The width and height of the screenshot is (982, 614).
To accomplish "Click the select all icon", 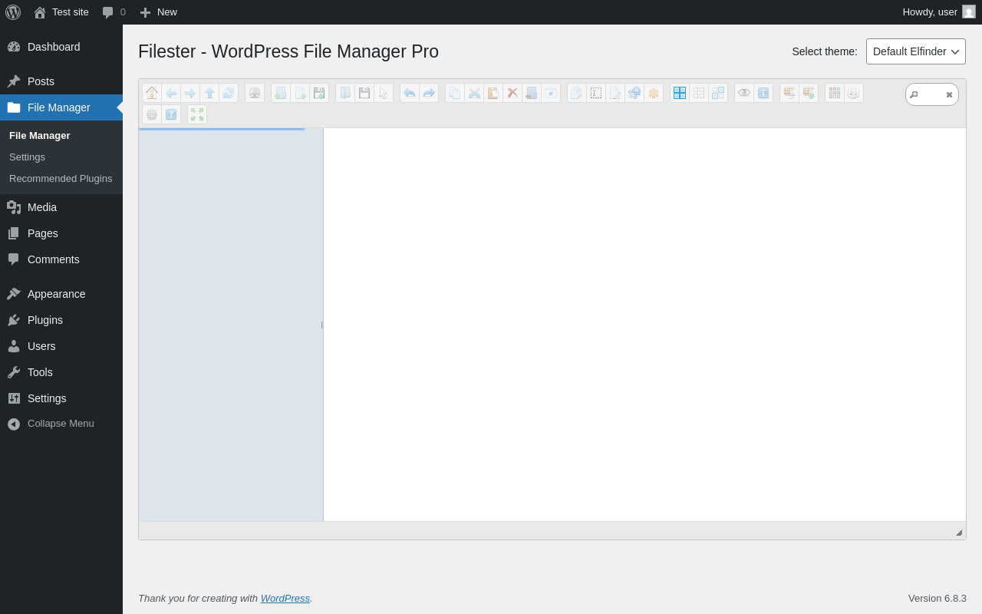I will pos(680,93).
